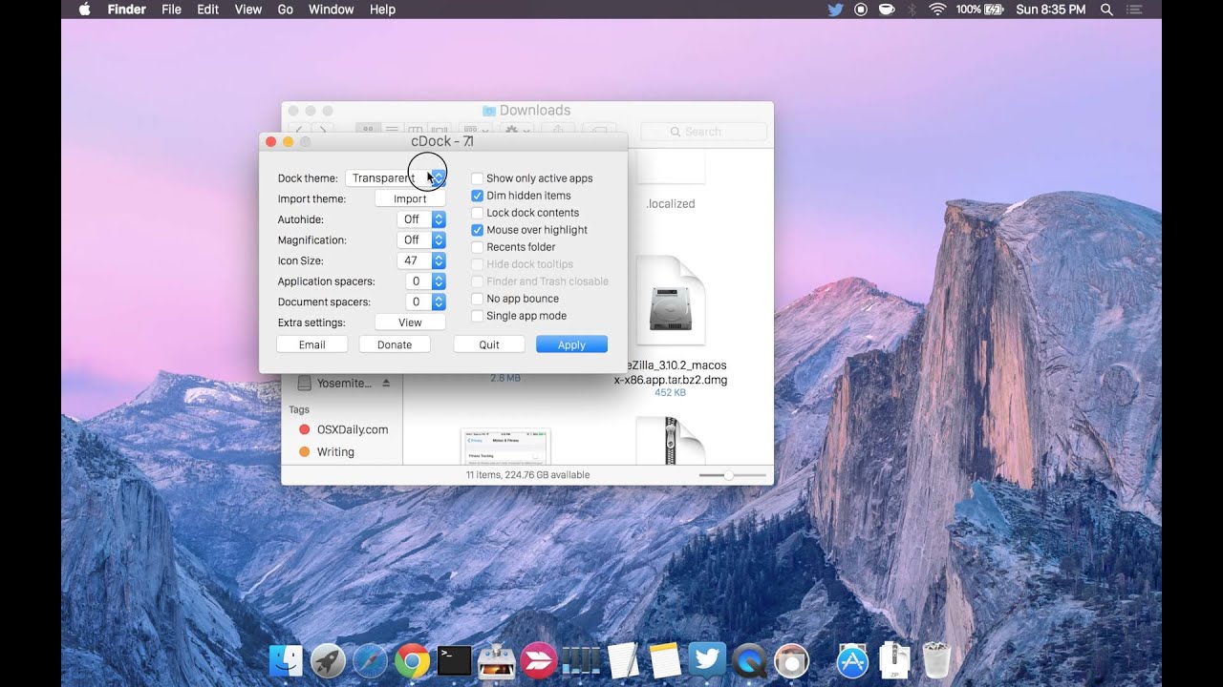Enable Single app mode
The width and height of the screenshot is (1223, 687).
[477, 316]
